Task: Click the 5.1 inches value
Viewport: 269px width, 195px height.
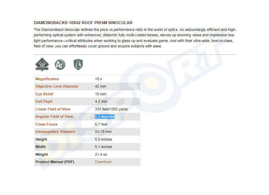Action: (x=103, y=147)
